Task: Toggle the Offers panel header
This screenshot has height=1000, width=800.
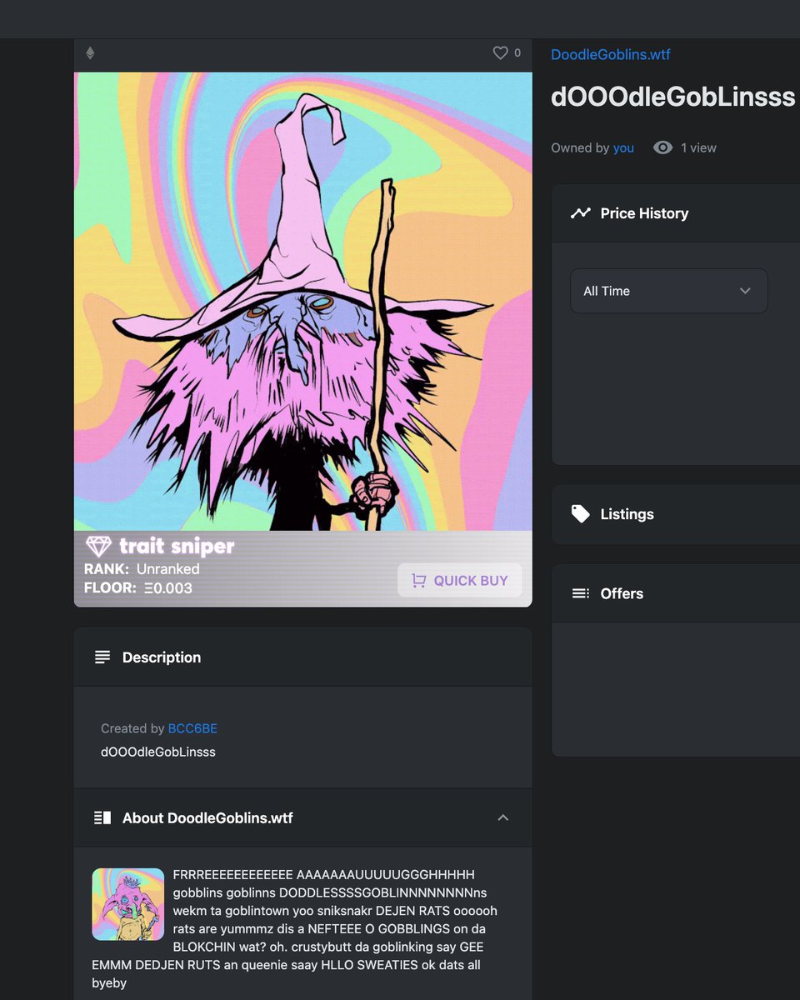Action: 676,593
